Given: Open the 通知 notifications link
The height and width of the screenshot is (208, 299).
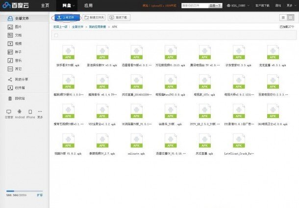Looking at the screenshot, I should (x=278, y=6).
